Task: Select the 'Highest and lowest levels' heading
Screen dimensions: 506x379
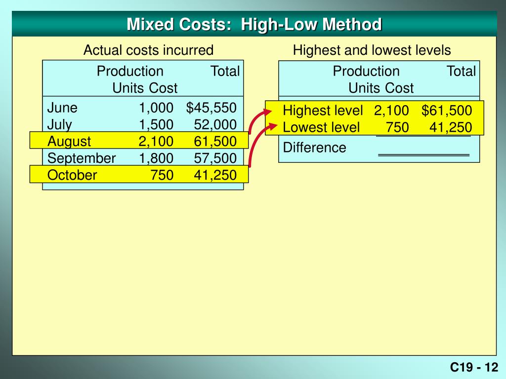Action: [x=372, y=50]
